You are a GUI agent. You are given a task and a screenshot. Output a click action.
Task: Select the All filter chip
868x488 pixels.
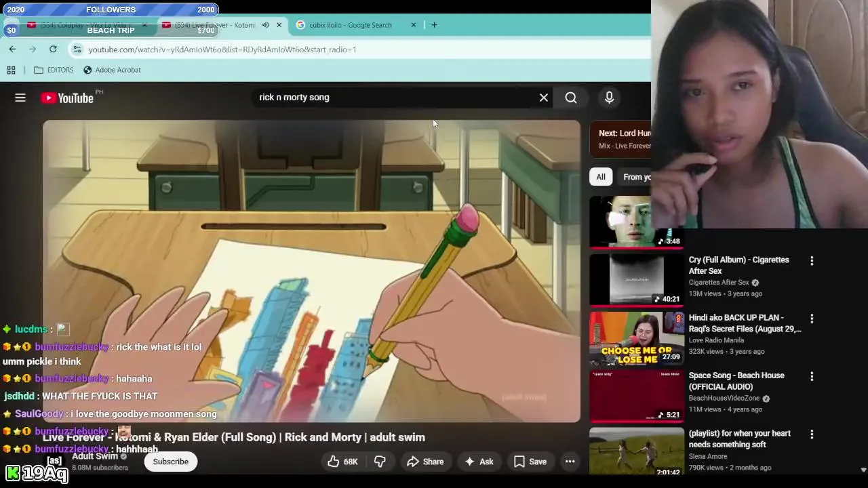click(601, 177)
